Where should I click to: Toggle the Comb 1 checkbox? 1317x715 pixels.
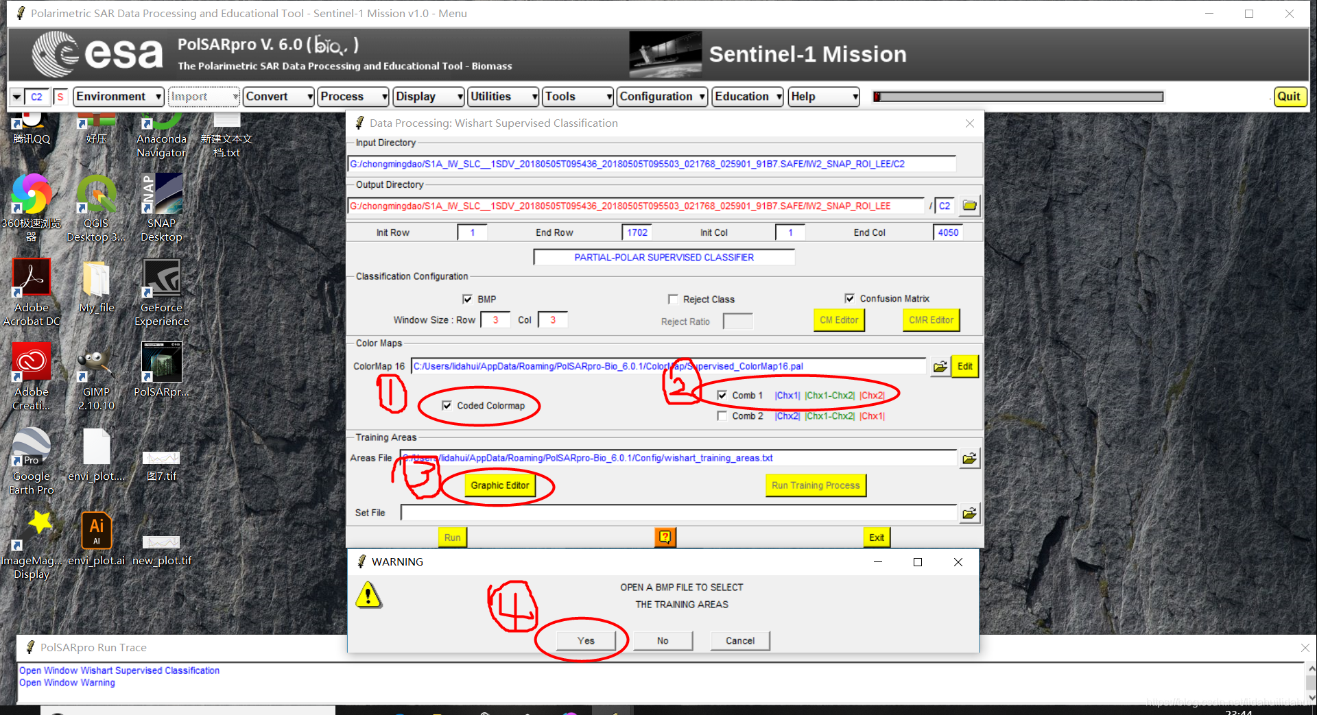pyautogui.click(x=722, y=396)
